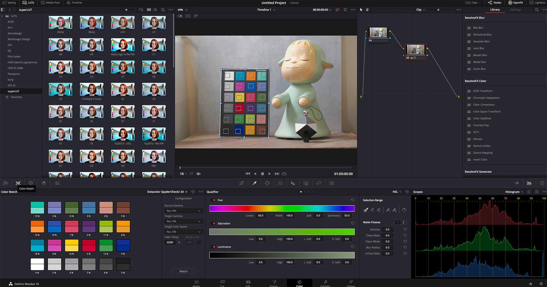
Task: Reset the Hue qualifier settings
Action: pos(353,200)
